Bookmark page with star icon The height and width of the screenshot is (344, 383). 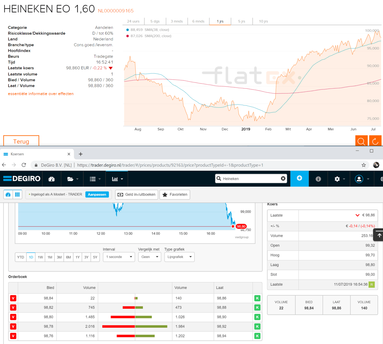point(364,165)
